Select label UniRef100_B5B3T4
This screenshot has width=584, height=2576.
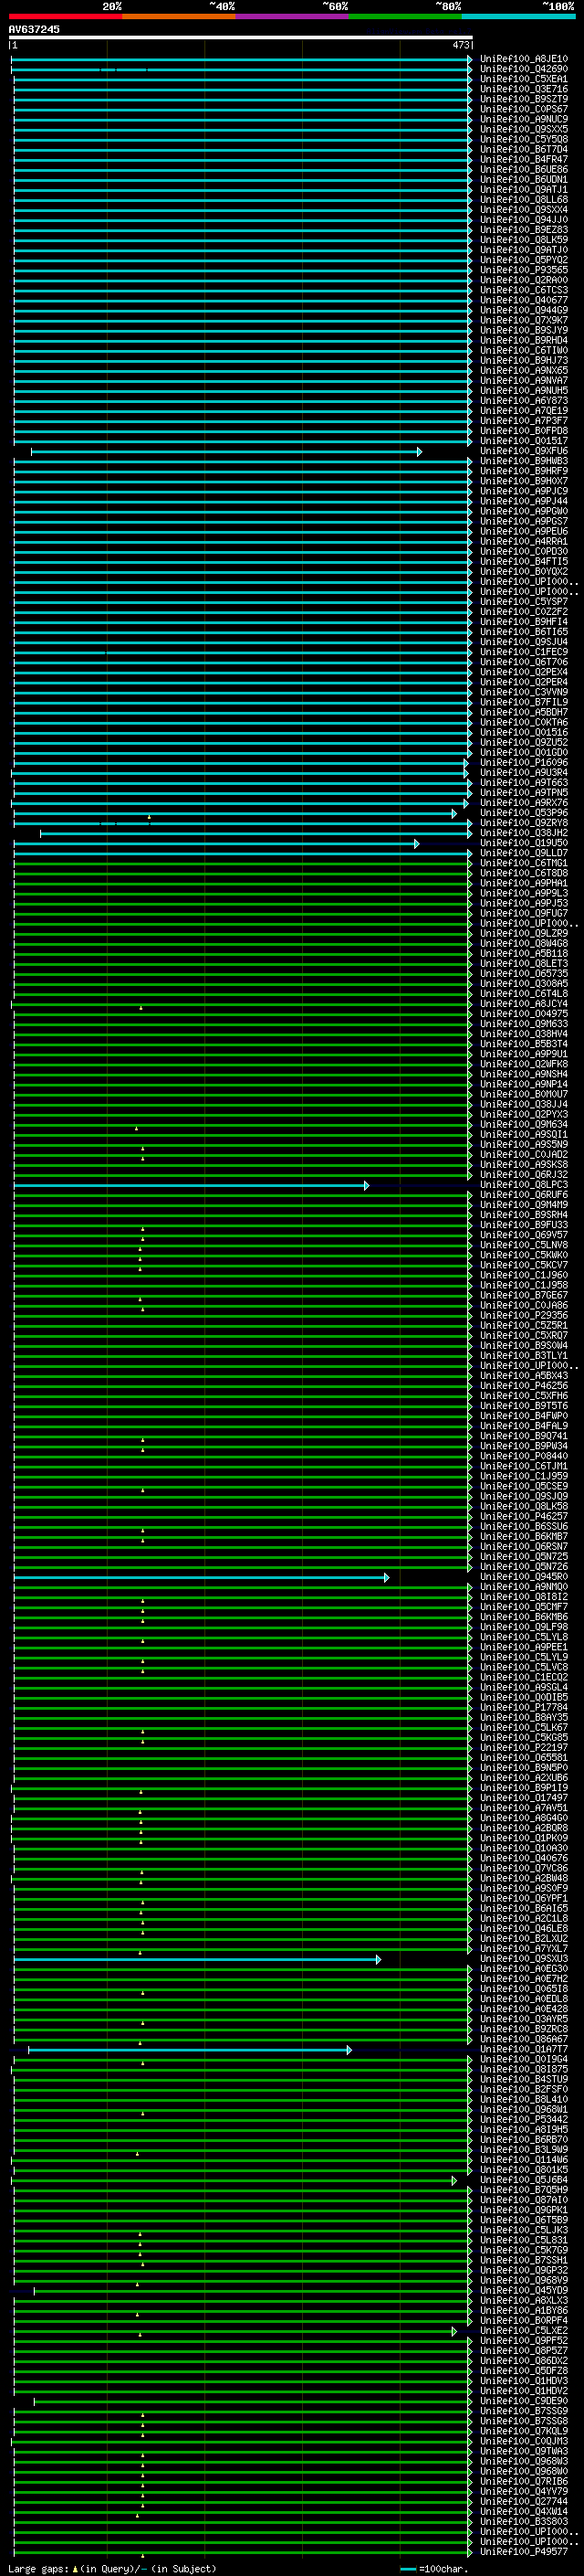tap(523, 1044)
